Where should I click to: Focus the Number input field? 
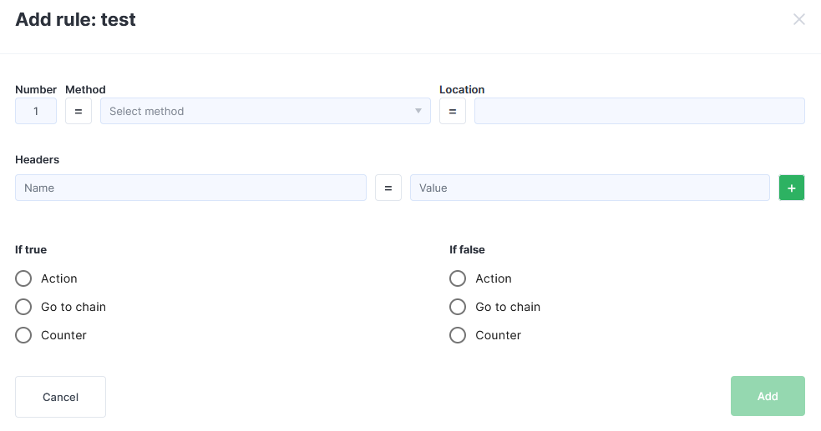(36, 111)
